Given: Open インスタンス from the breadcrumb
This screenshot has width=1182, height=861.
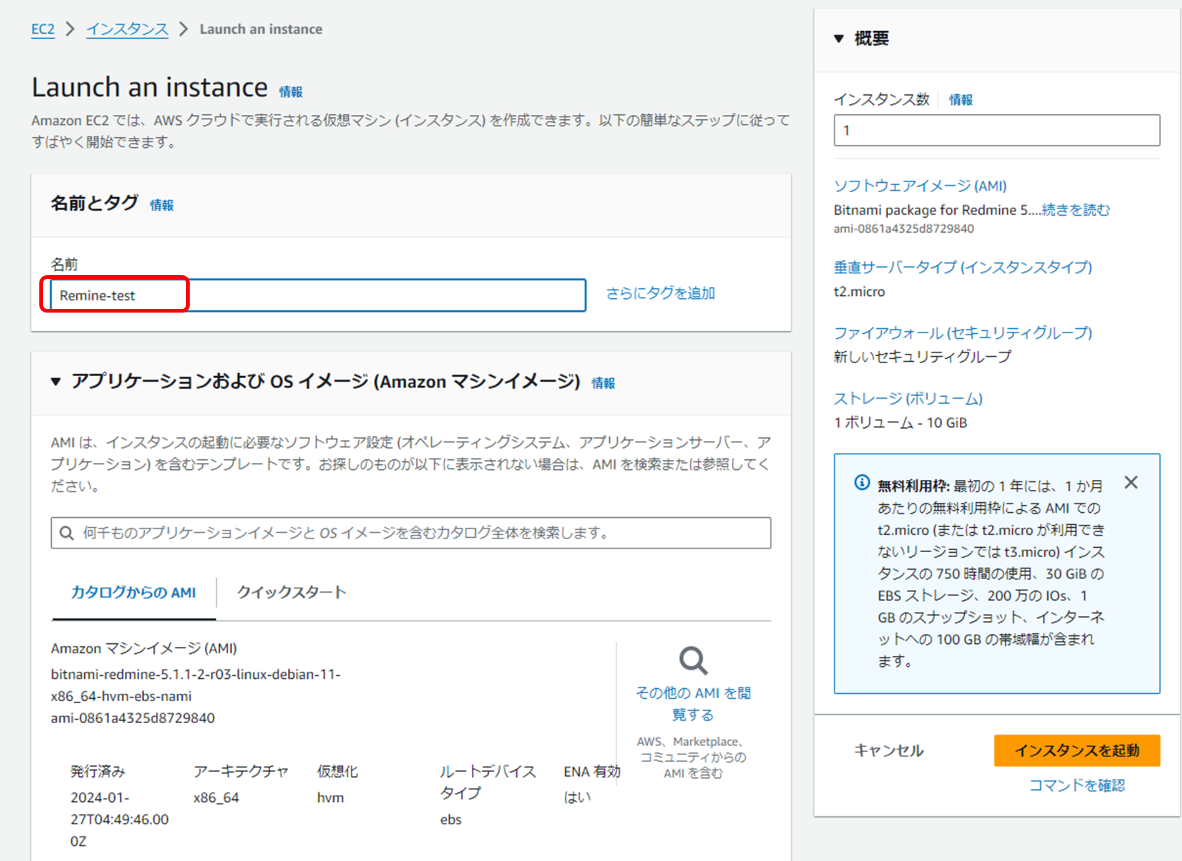Looking at the screenshot, I should coord(126,29).
